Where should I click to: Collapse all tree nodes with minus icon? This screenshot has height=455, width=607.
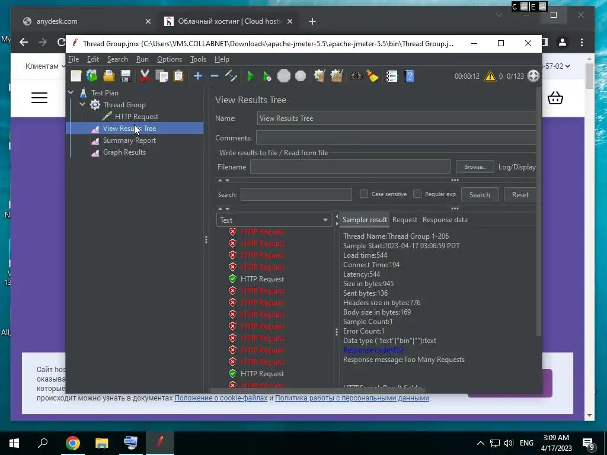click(x=214, y=76)
